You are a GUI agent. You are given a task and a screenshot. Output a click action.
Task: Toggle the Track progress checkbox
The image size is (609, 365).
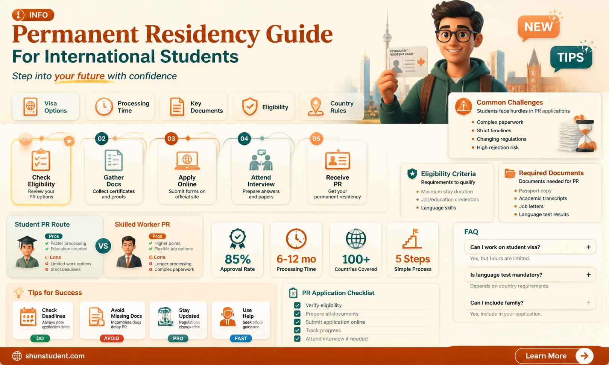point(297,330)
